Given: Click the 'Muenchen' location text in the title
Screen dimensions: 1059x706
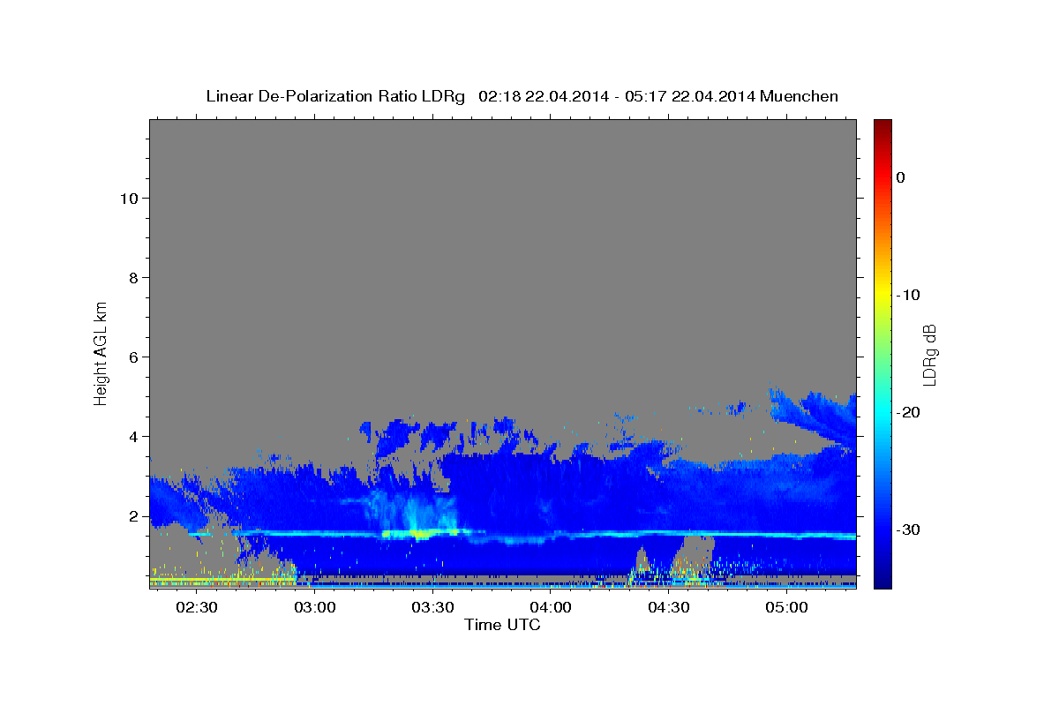Looking at the screenshot, I should [799, 96].
